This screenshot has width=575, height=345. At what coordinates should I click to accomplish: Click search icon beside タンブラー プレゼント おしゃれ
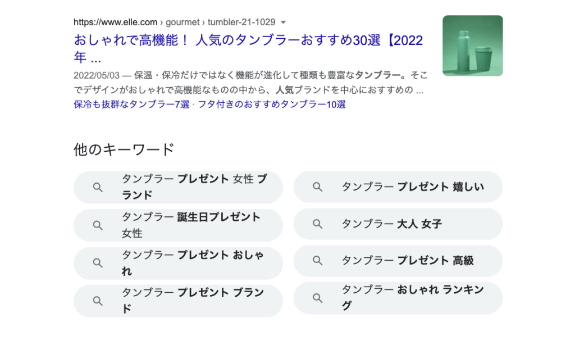98,262
